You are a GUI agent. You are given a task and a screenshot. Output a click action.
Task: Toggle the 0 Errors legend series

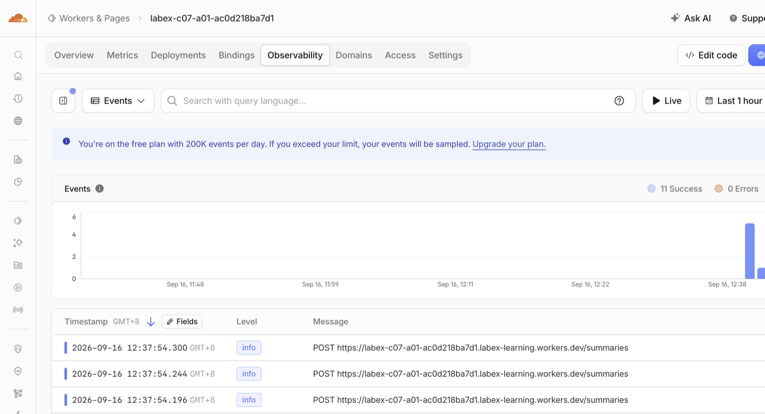coord(737,189)
